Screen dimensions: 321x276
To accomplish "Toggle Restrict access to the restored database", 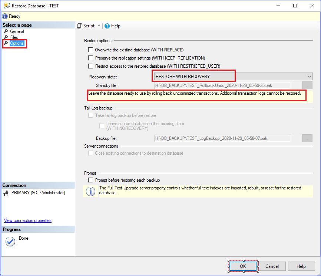I will pos(90,66).
